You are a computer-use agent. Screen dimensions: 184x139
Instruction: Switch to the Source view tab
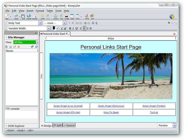coord(69,126)
